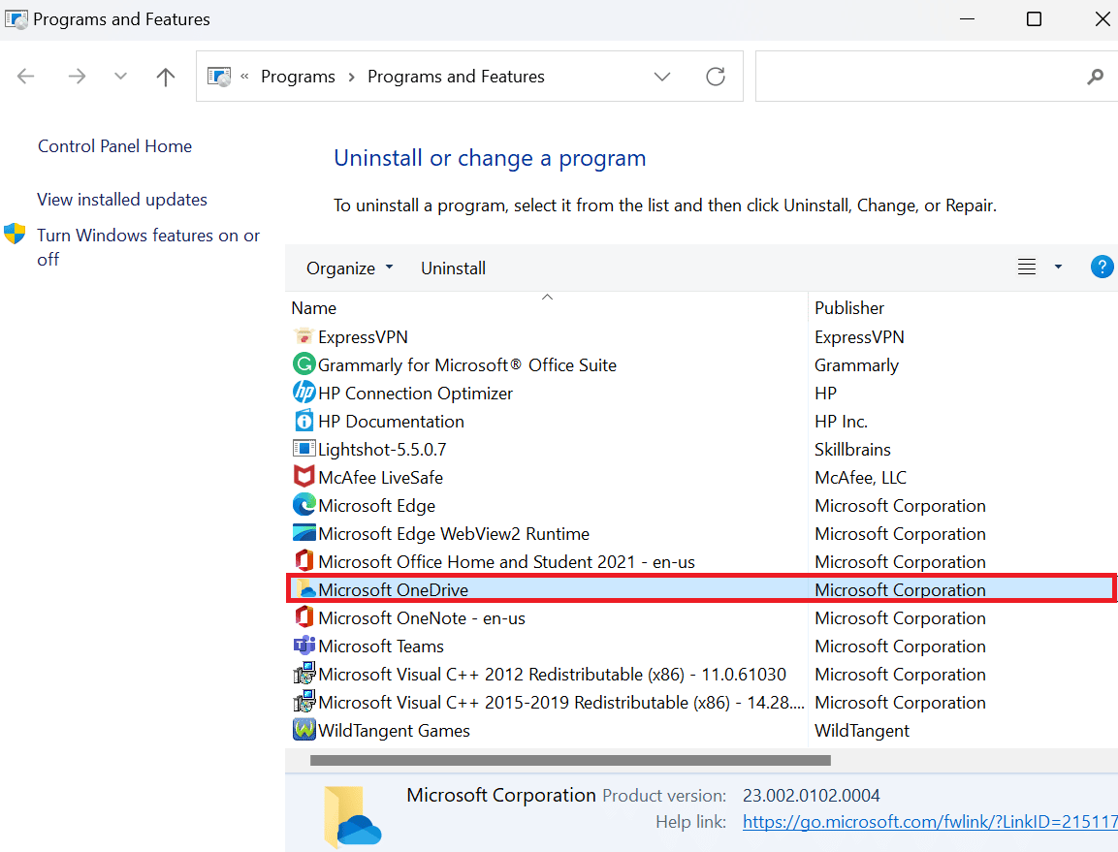Click the McAfee LiveSafe shield icon
Screen dimensions: 1118x852
point(303,476)
